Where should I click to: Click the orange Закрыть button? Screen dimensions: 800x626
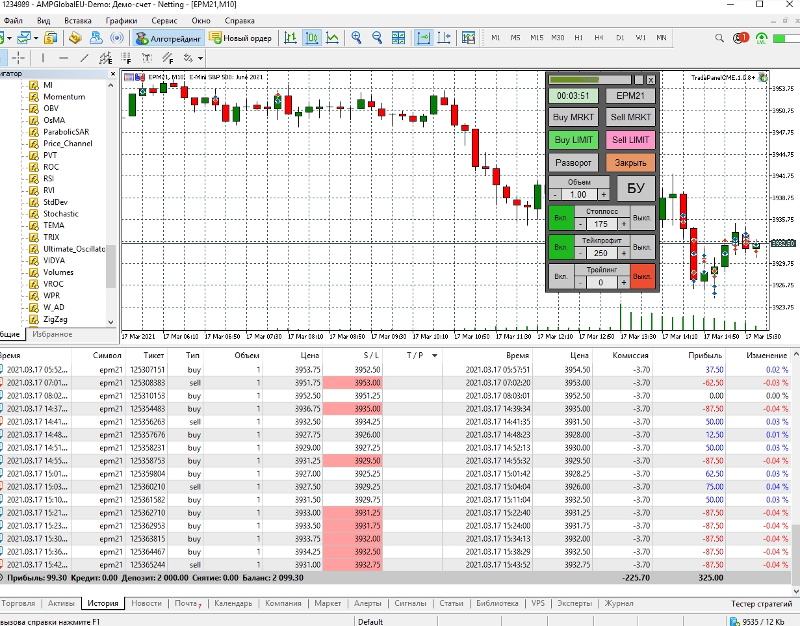(x=630, y=163)
